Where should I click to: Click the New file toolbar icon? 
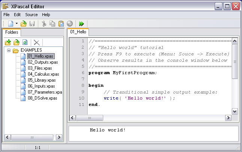click(10, 24)
